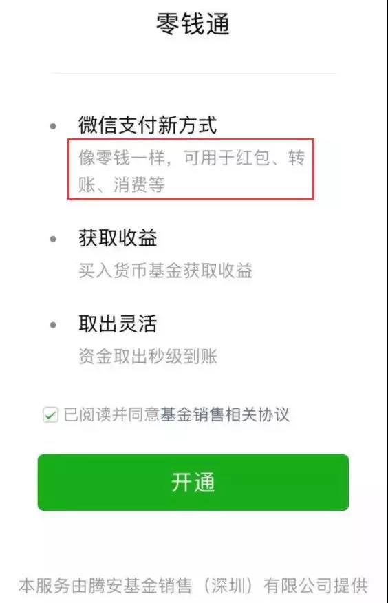Click 账、消费等 second line text
The width and height of the screenshot is (388, 603).
pyautogui.click(x=121, y=184)
